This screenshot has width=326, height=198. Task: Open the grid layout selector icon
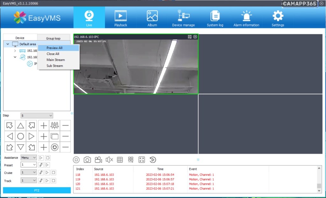[120, 160]
